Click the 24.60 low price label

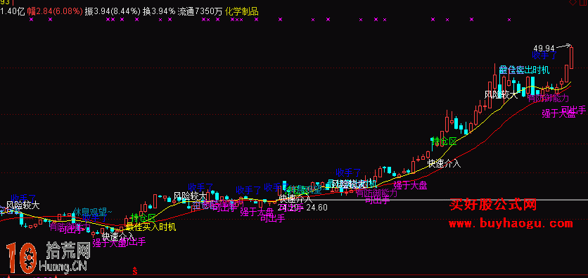tap(317, 208)
